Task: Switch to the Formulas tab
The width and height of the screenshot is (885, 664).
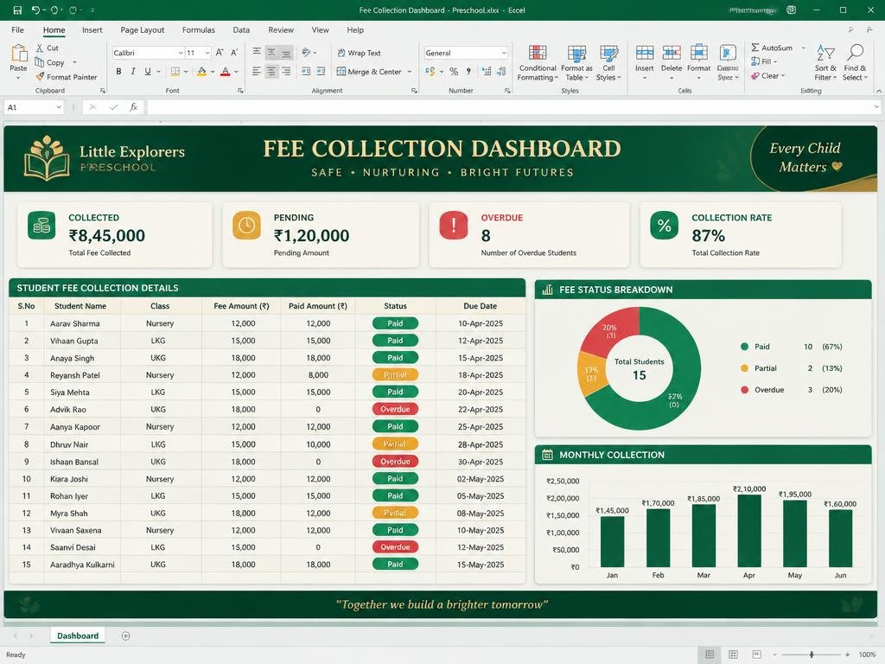Action: (x=198, y=30)
